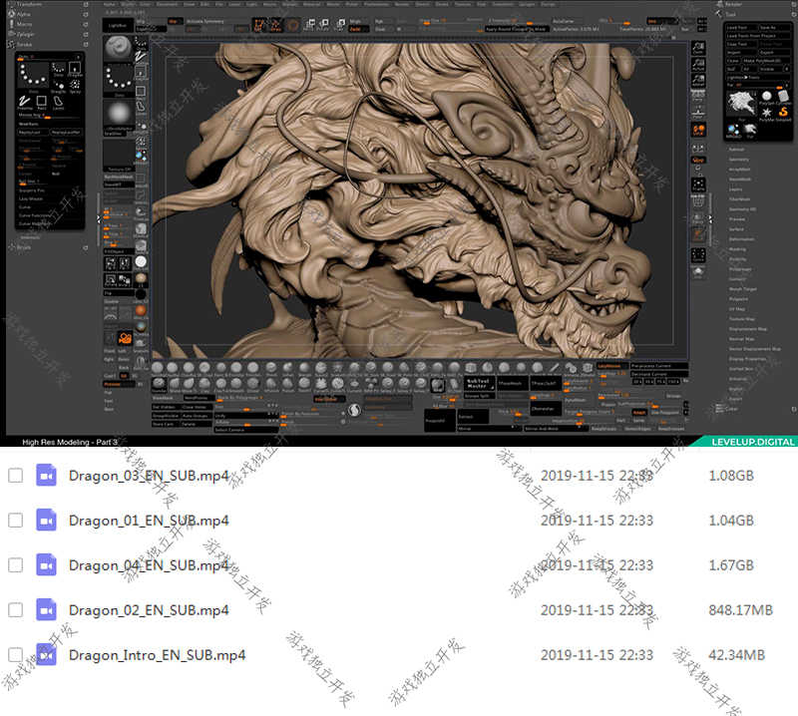Tick the checkbox for Dragon_02_EN_SUB.mp4
The width and height of the screenshot is (798, 716).
[15, 609]
